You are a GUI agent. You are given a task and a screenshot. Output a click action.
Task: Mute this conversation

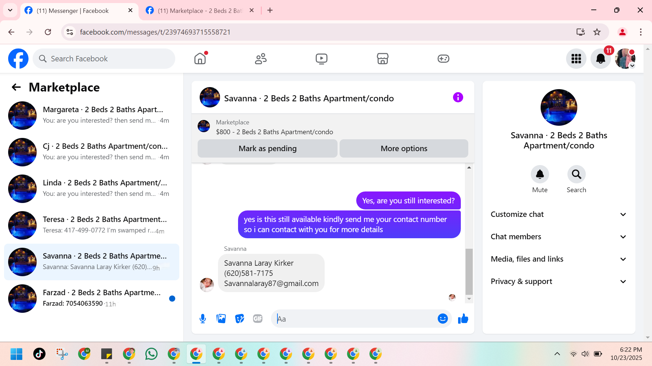click(540, 175)
